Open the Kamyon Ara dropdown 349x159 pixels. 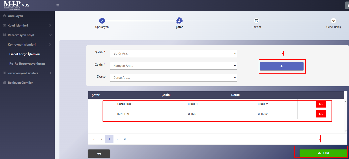174,66
